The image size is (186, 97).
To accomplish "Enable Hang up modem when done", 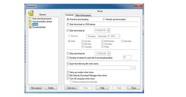I will click(68, 72).
